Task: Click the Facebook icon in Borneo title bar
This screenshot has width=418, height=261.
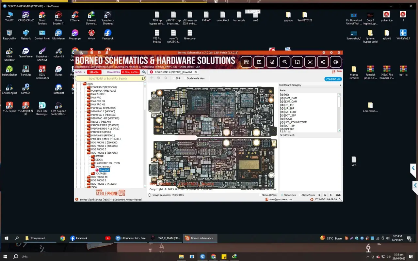Action: pyautogui.click(x=91, y=53)
